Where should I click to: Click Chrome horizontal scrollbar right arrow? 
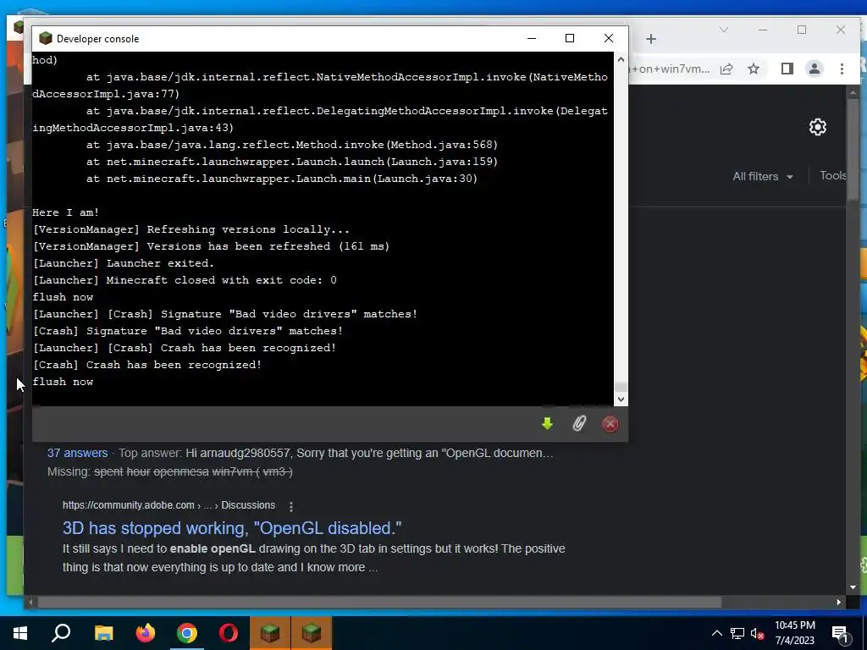(839, 602)
